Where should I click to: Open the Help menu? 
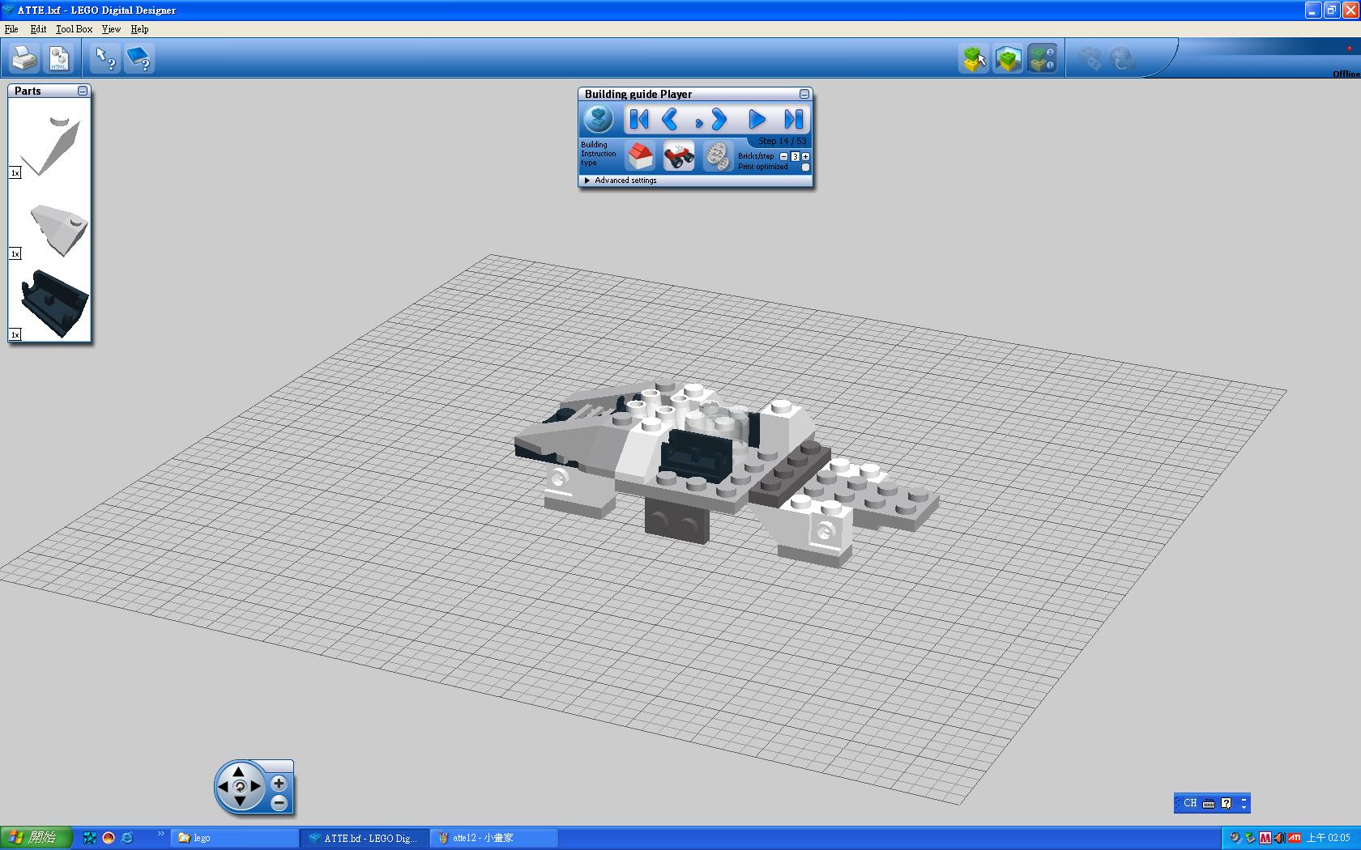pyautogui.click(x=139, y=29)
